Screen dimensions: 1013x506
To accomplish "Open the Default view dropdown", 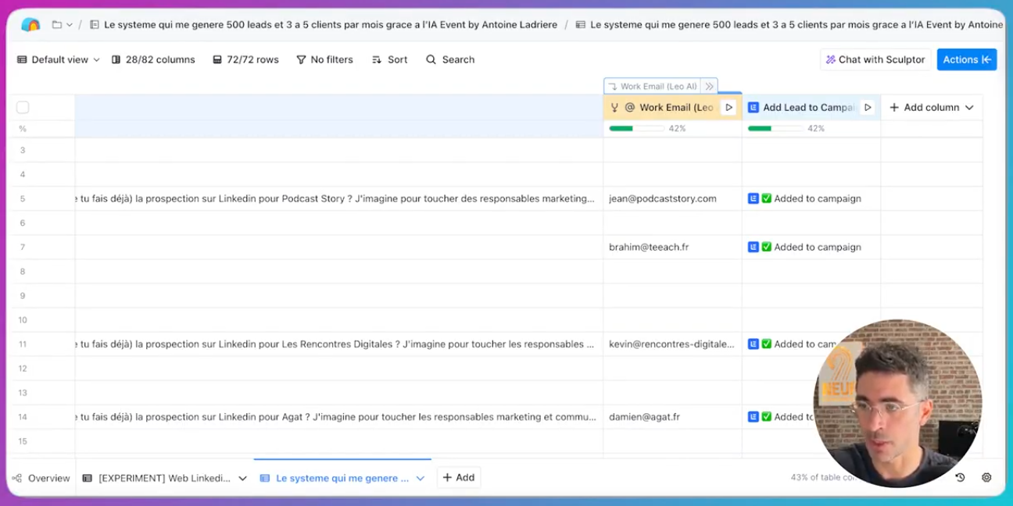I will coord(59,59).
